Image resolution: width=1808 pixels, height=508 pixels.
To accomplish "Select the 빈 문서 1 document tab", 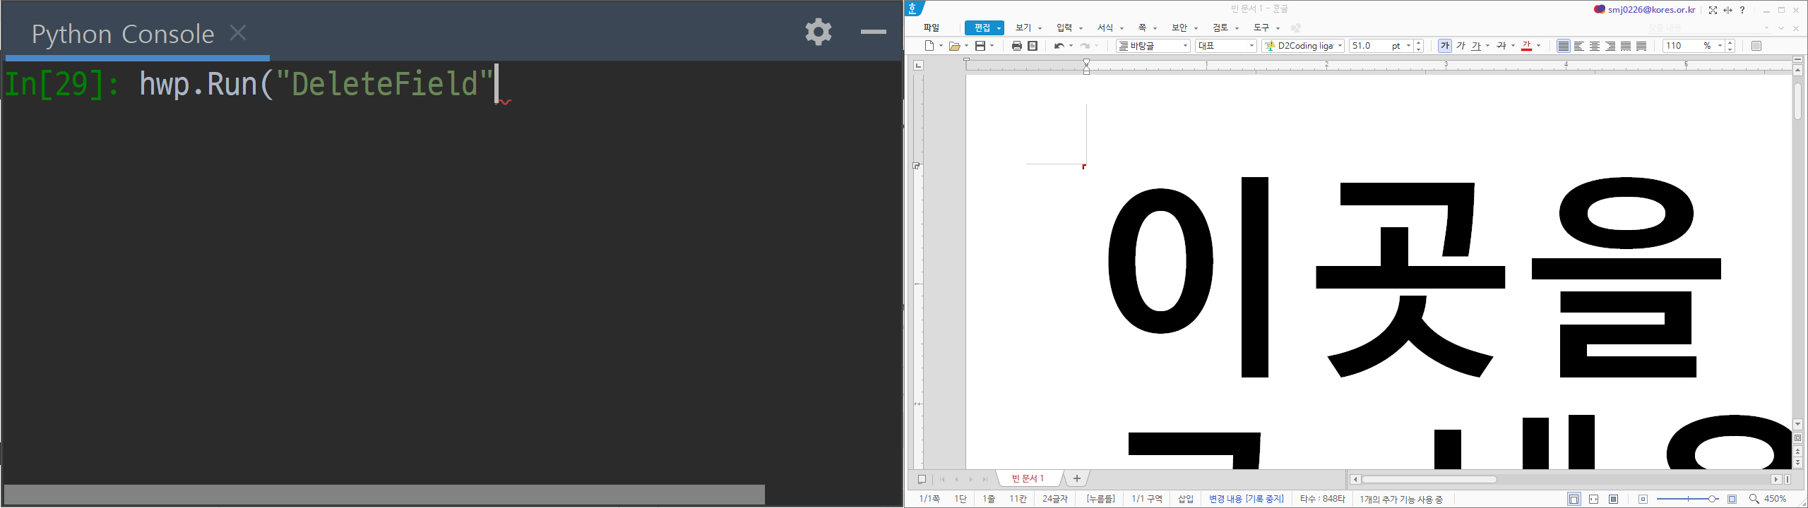I will point(1028,478).
